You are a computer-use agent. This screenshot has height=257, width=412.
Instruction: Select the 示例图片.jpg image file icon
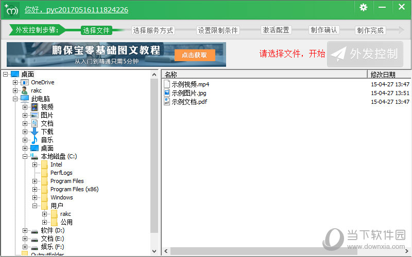click(x=166, y=93)
